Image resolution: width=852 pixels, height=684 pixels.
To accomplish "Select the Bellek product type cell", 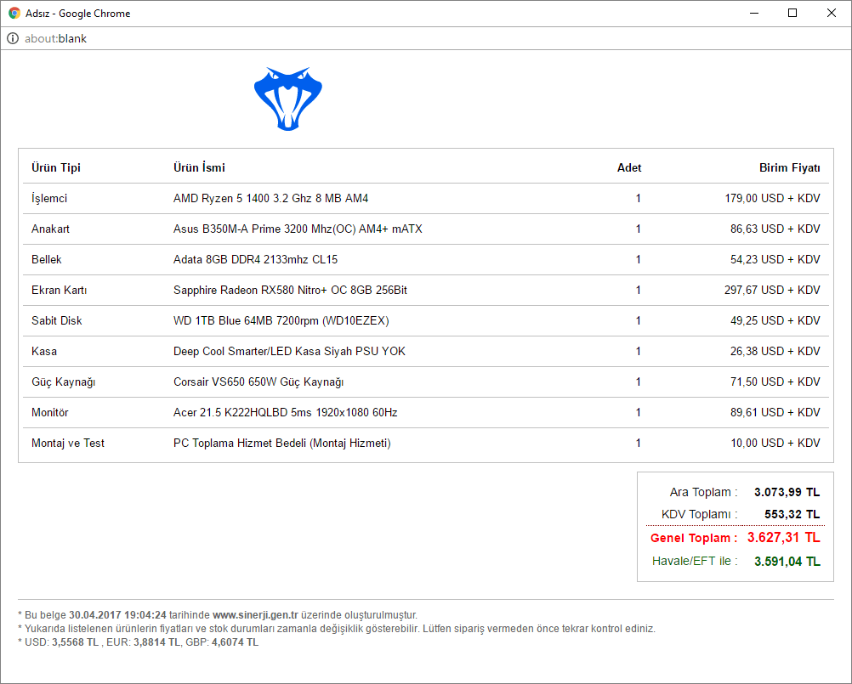I will pos(47,259).
